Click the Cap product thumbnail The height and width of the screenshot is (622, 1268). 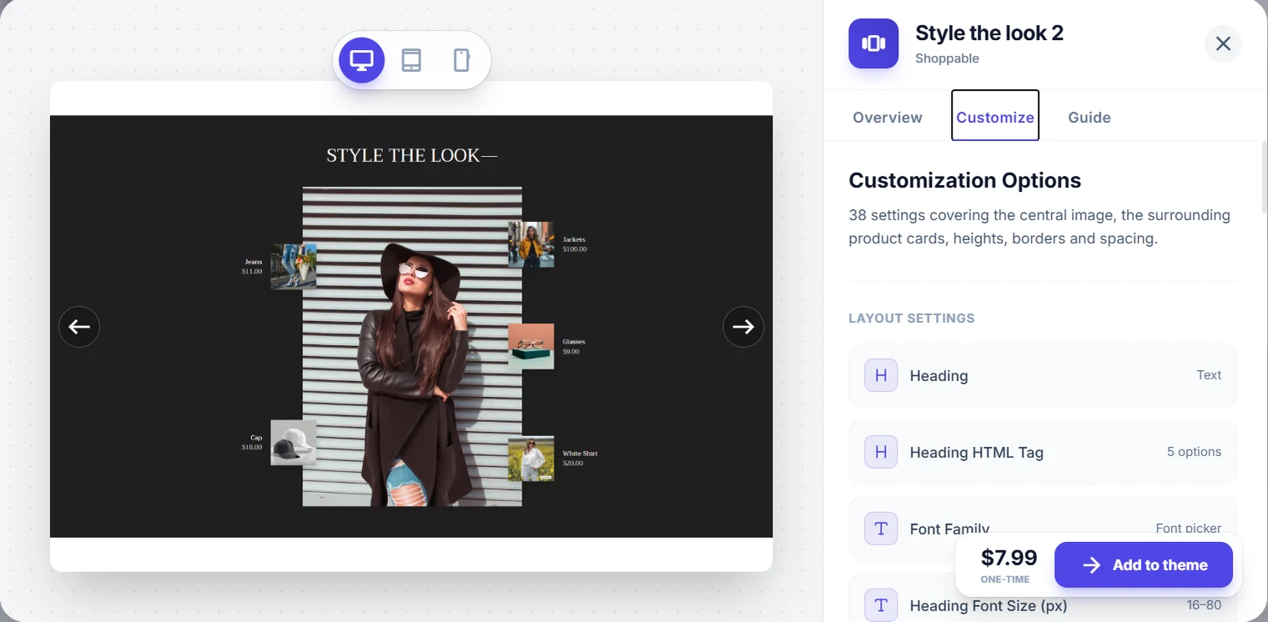[294, 443]
